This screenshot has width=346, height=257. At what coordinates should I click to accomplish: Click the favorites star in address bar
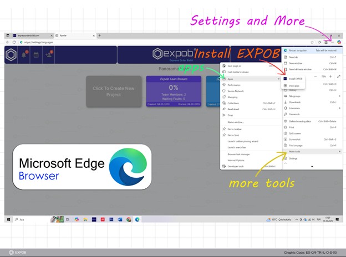point(312,42)
